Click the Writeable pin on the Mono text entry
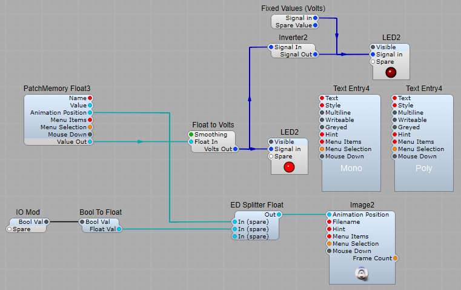 [322, 120]
